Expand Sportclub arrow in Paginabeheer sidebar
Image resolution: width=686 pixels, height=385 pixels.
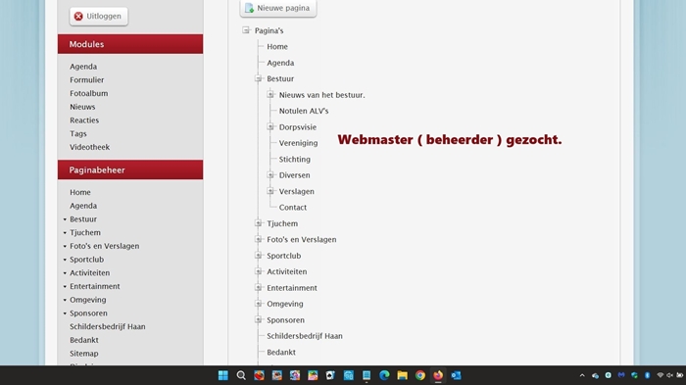pyautogui.click(x=65, y=260)
